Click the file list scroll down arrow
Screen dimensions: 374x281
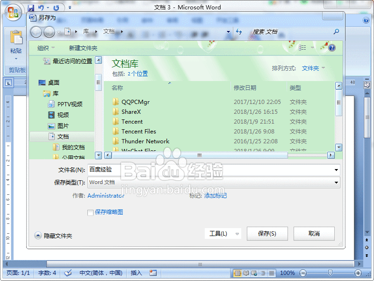338,147
